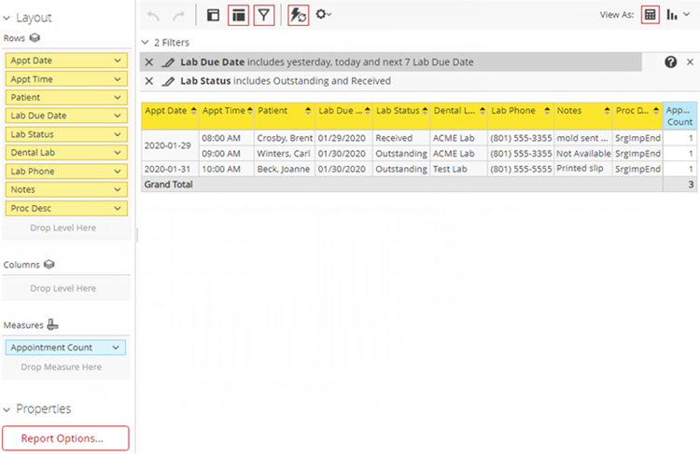Collapse the 2 Filters section
Image resolution: width=700 pixels, height=454 pixels.
tap(145, 43)
